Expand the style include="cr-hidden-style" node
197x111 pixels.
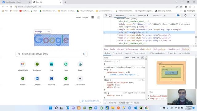pyautogui.click(x=118, y=29)
